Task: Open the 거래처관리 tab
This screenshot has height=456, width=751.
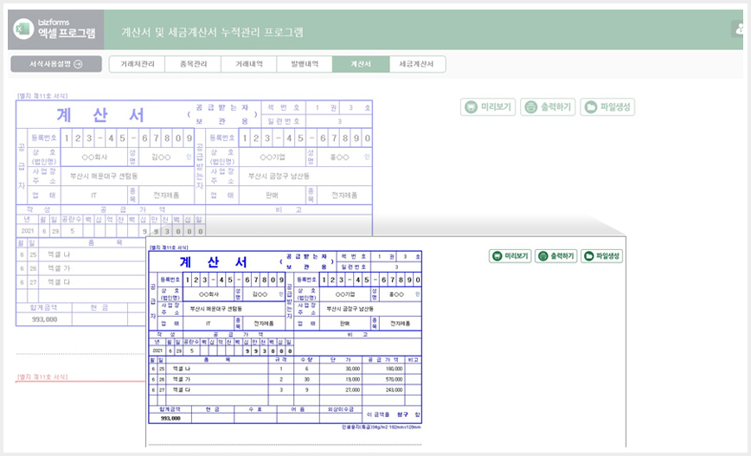Action: pos(137,64)
